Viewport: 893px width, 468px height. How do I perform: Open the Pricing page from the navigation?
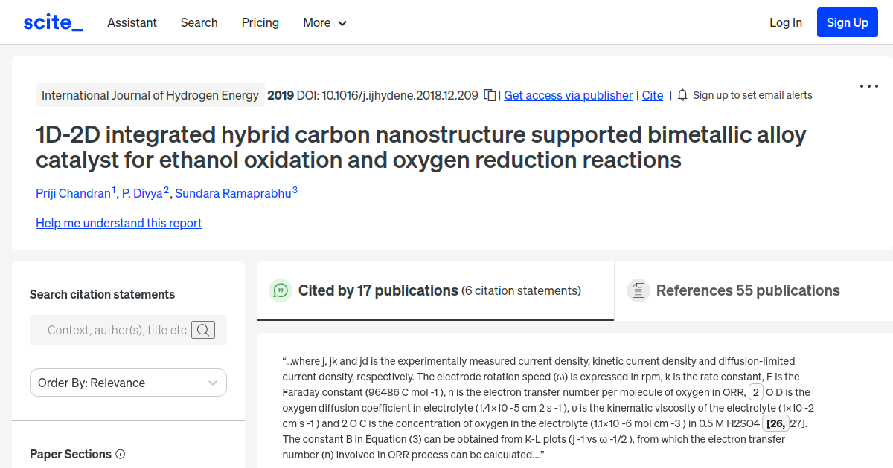260,22
